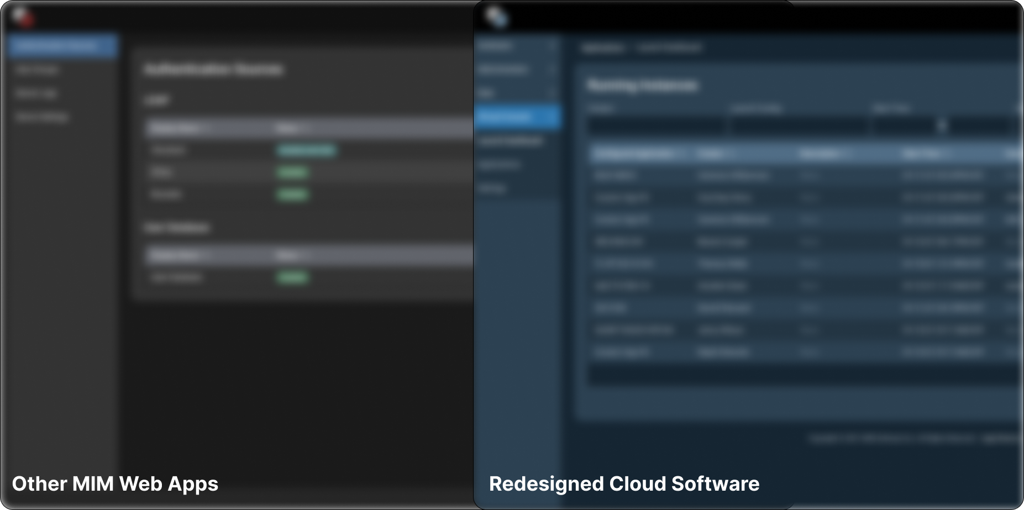
Task: Click the stepper arrows in the third filter field
Action: [x=942, y=127]
